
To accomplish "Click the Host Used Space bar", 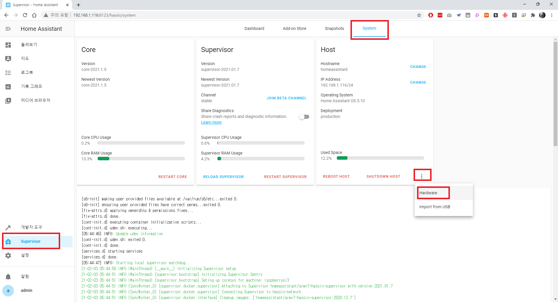I will pos(380,158).
